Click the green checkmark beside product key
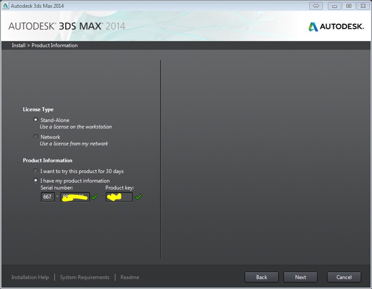 pos(139,197)
